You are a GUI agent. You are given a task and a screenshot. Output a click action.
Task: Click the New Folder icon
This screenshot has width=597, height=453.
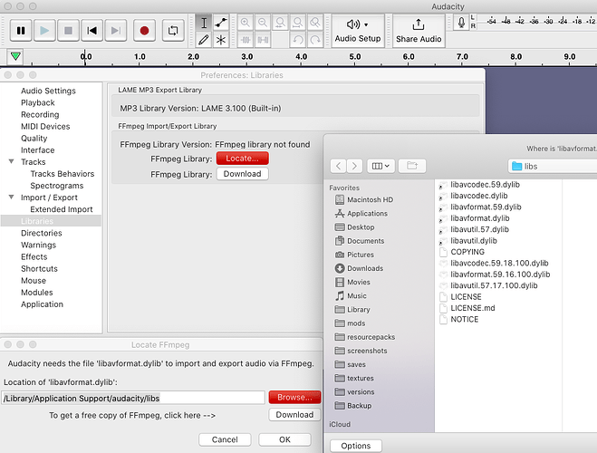(412, 166)
